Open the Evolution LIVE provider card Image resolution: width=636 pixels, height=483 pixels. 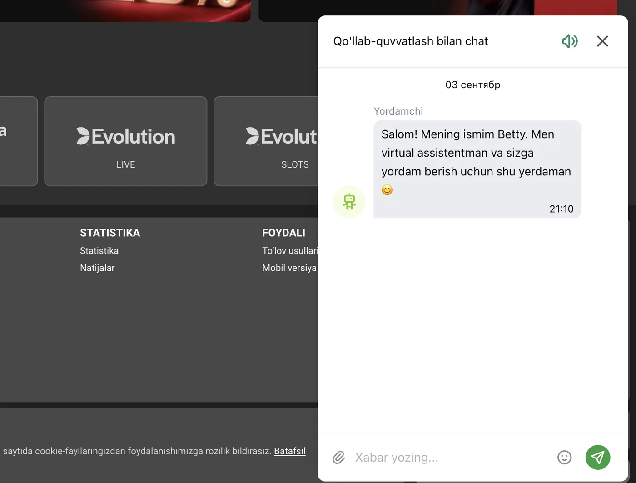tap(126, 141)
